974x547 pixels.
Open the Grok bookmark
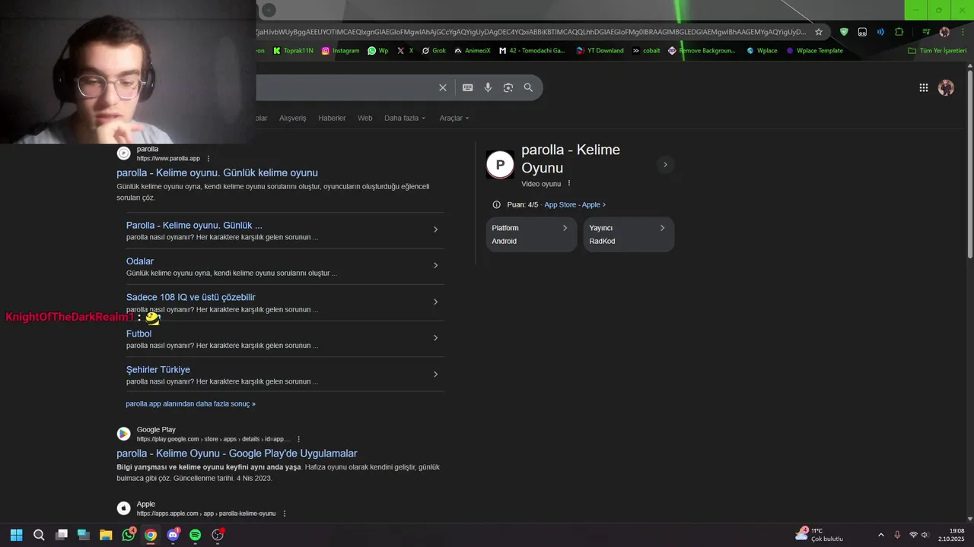tap(433, 51)
